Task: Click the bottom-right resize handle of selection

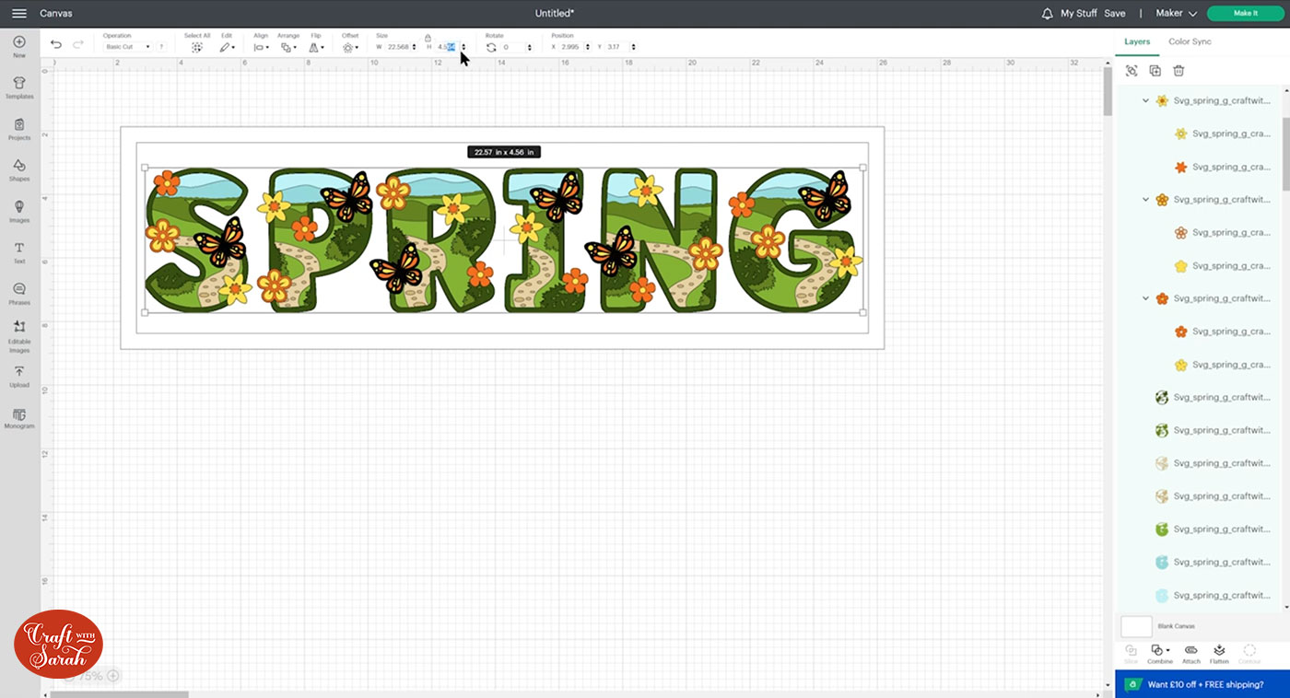Action: [862, 312]
